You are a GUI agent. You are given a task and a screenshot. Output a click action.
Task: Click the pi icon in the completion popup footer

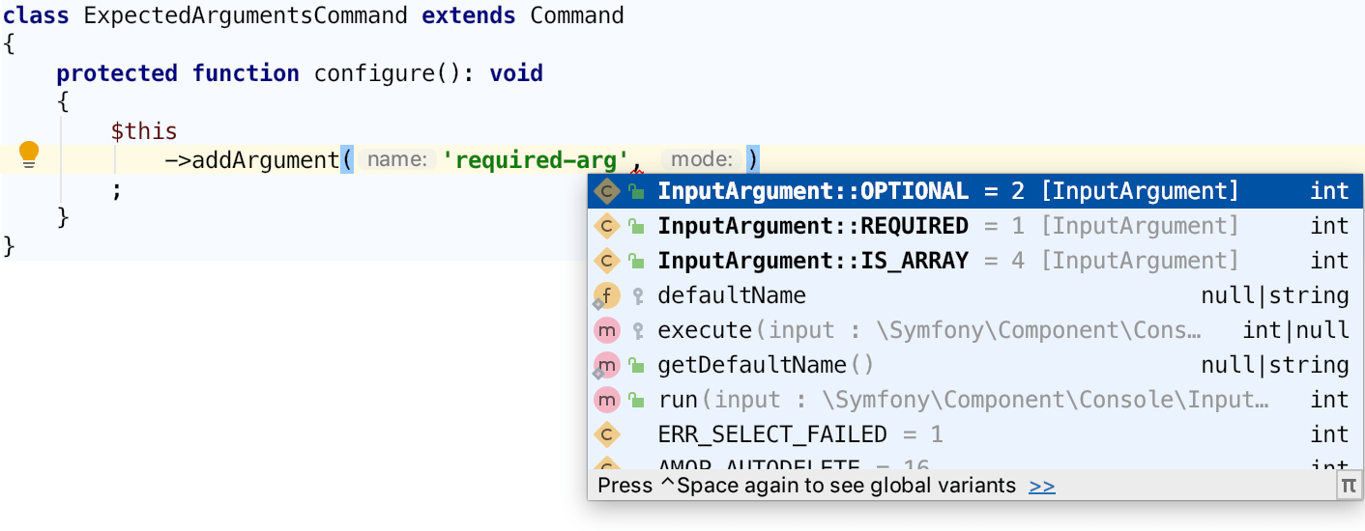click(x=1349, y=486)
